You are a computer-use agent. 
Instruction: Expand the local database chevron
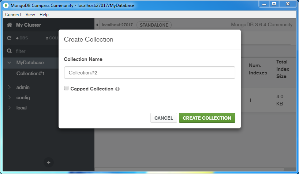coord(9,108)
